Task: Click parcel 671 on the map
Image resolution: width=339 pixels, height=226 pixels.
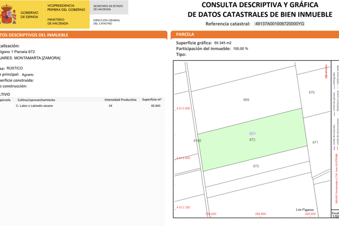Action: tap(315, 142)
